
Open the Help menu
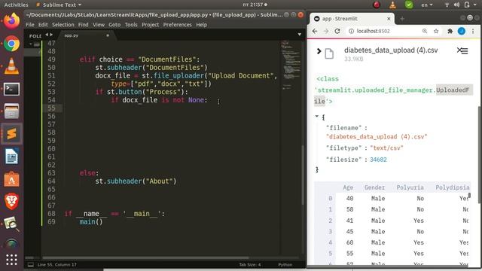(x=201, y=25)
